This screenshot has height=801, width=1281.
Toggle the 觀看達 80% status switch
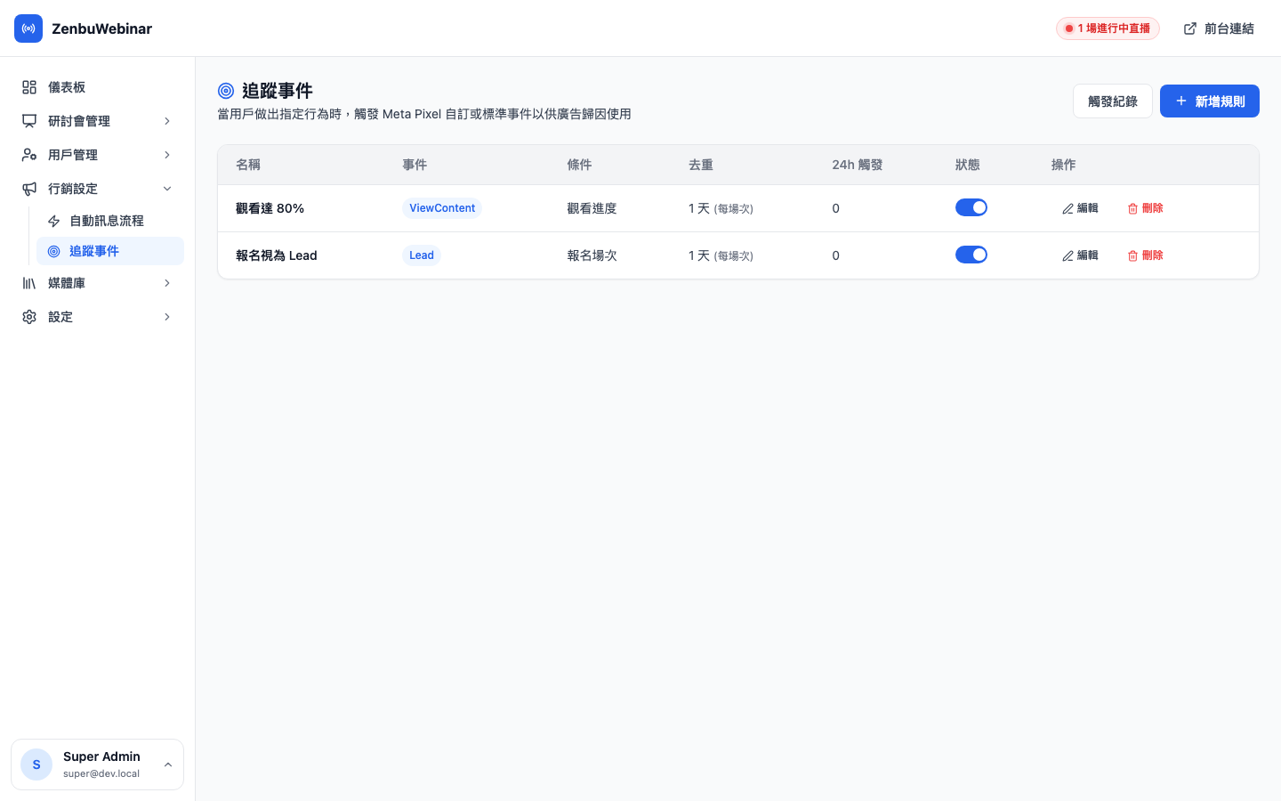[x=971, y=206]
